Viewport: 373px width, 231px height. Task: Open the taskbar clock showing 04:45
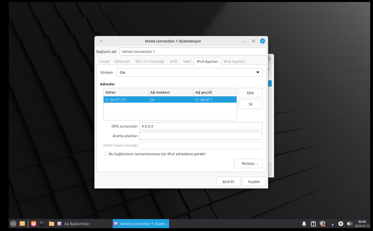point(362,224)
